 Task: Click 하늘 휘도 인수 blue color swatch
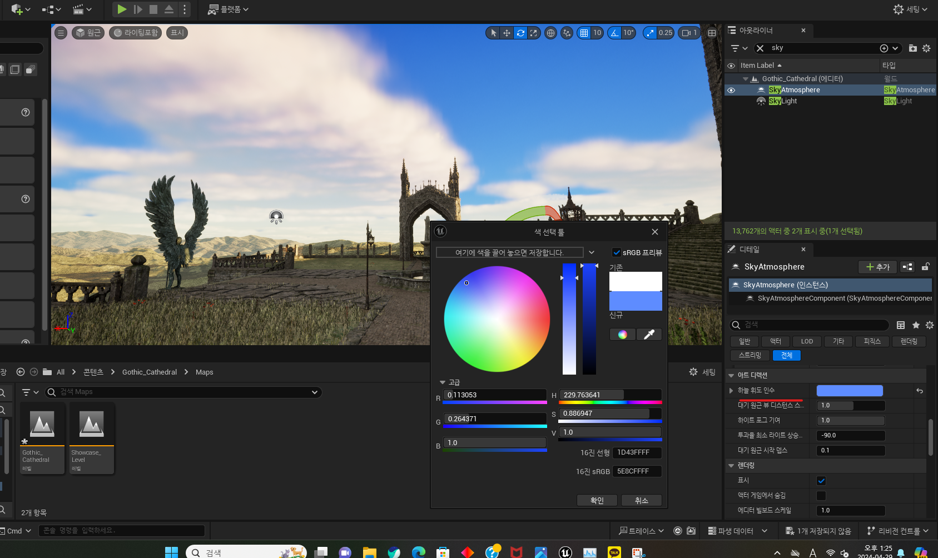(x=850, y=391)
